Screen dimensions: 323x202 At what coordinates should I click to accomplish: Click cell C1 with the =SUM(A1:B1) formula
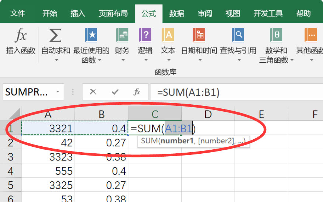point(155,128)
